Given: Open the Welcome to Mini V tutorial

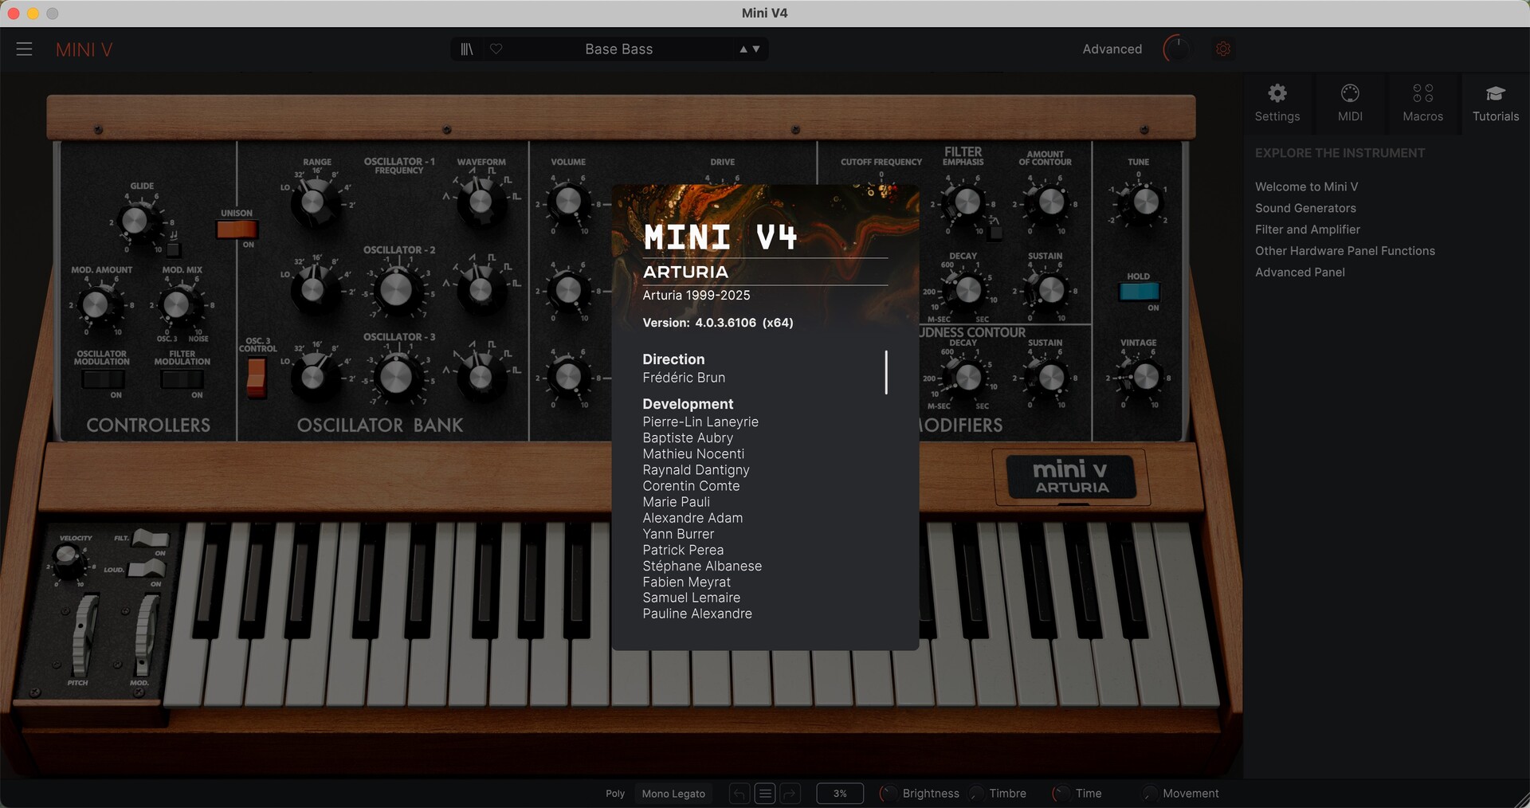Looking at the screenshot, I should click(x=1306, y=186).
